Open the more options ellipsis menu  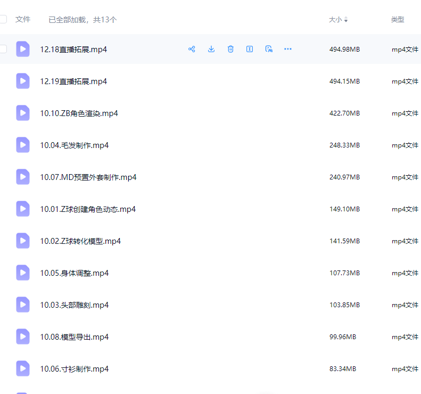pyautogui.click(x=288, y=49)
